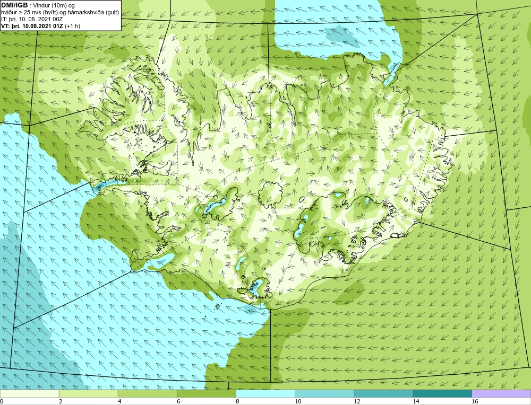Click the 6–8 m/s darker green legend swatch

pyautogui.click(x=206, y=393)
